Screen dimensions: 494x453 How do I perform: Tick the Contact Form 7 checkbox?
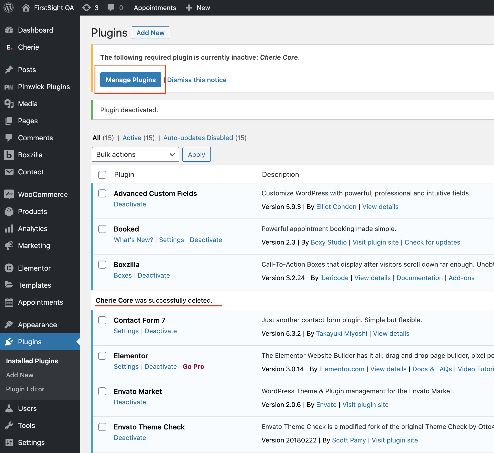[102, 320]
